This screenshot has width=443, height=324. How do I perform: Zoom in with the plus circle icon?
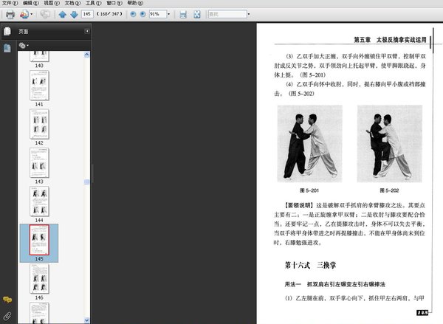142,14
